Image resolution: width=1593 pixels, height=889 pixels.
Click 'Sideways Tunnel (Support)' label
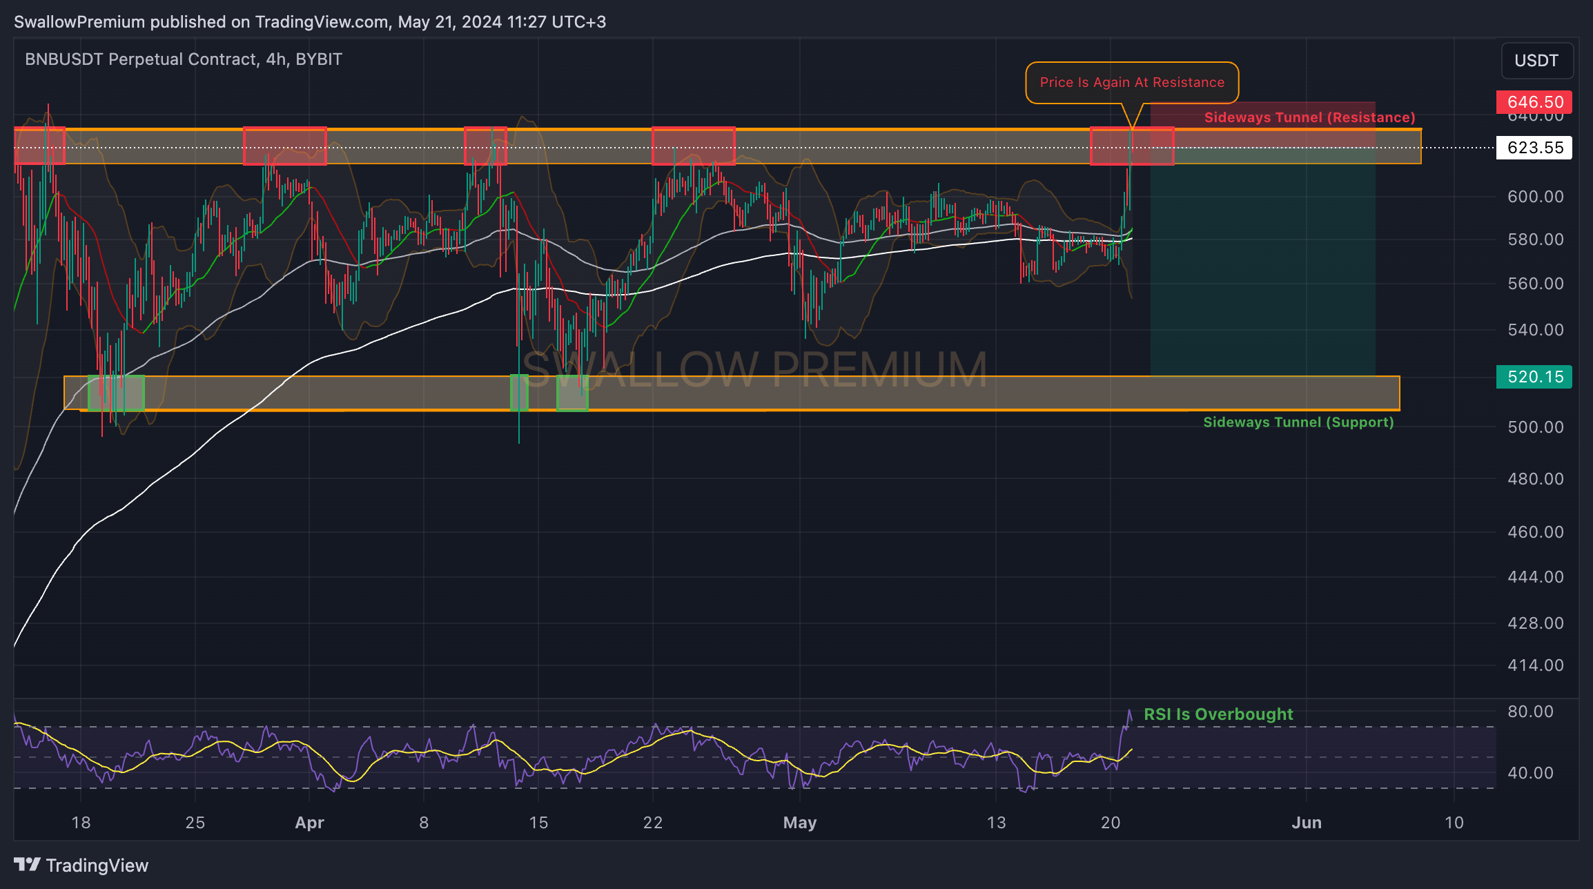[x=1298, y=422]
